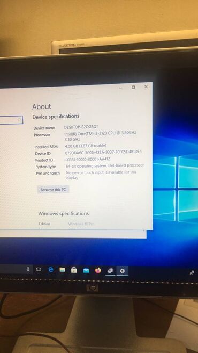Launch Microsoft Edge from the taskbar
Screen dimensions: 198x353
(x=51, y=270)
